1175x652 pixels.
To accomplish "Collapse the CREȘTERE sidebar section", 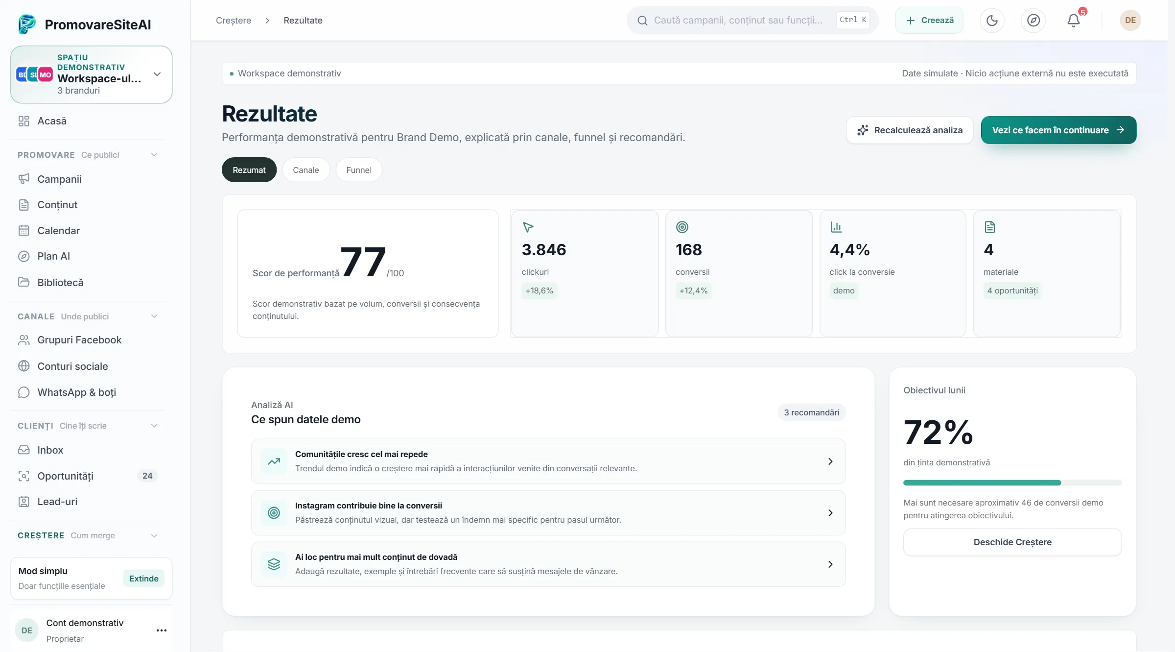I will [154, 535].
